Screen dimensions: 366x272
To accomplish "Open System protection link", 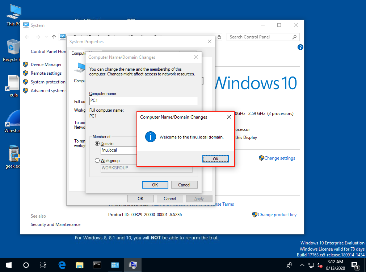I will 48,82.
